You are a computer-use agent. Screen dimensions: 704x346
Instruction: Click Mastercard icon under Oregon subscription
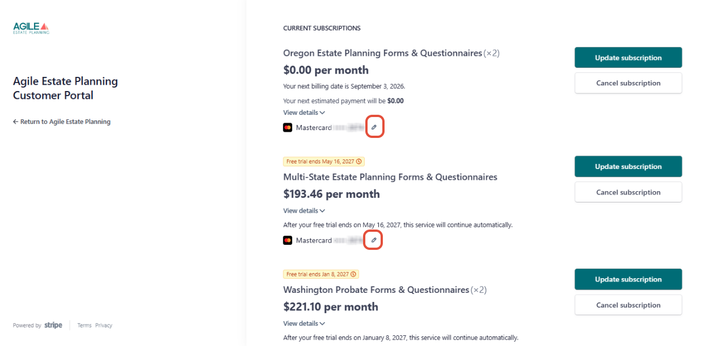point(288,128)
